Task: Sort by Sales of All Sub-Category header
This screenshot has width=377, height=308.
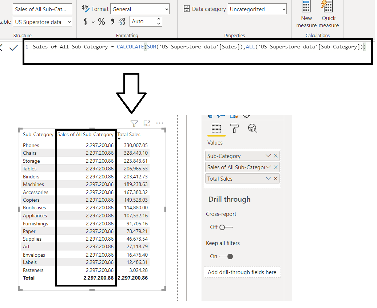Action: [x=86, y=134]
